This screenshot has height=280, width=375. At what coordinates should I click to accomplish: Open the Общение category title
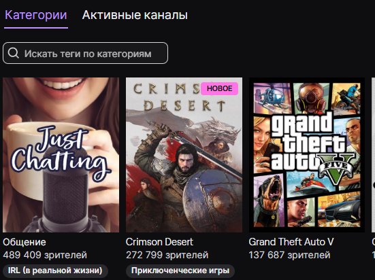25,242
